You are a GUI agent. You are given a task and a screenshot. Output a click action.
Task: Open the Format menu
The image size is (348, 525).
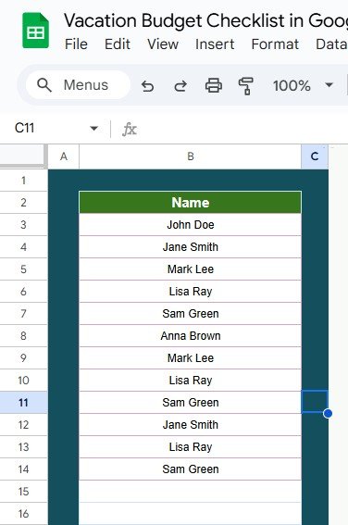(x=275, y=44)
